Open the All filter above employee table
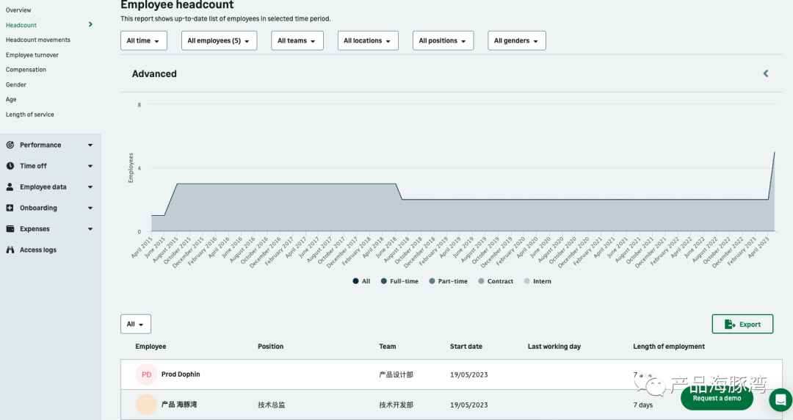The width and height of the screenshot is (793, 420). pyautogui.click(x=136, y=324)
